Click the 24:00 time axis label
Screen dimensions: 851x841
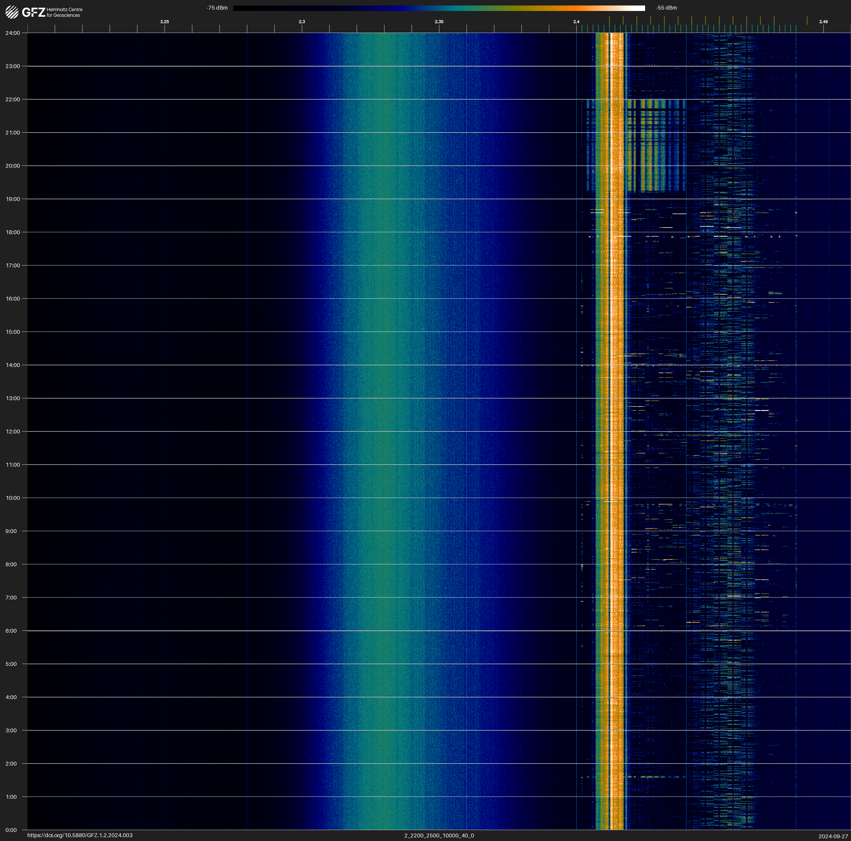click(x=13, y=33)
